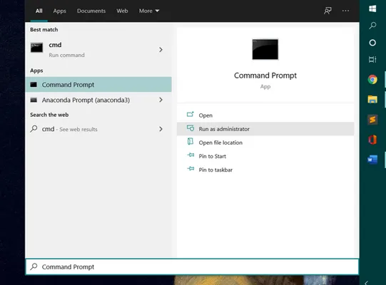Launch Microsoft Word from the taskbar
Screen dimensions: 386x285
point(372,160)
